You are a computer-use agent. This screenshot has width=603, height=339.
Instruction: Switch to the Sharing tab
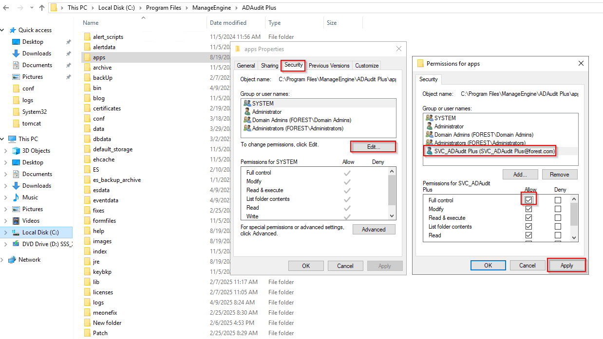pos(269,66)
